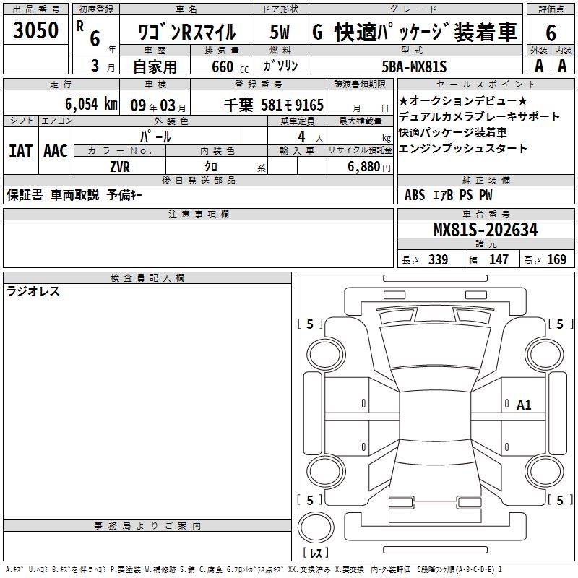Click the vehicle history value 自家用
The image size is (578, 578).
click(155, 66)
